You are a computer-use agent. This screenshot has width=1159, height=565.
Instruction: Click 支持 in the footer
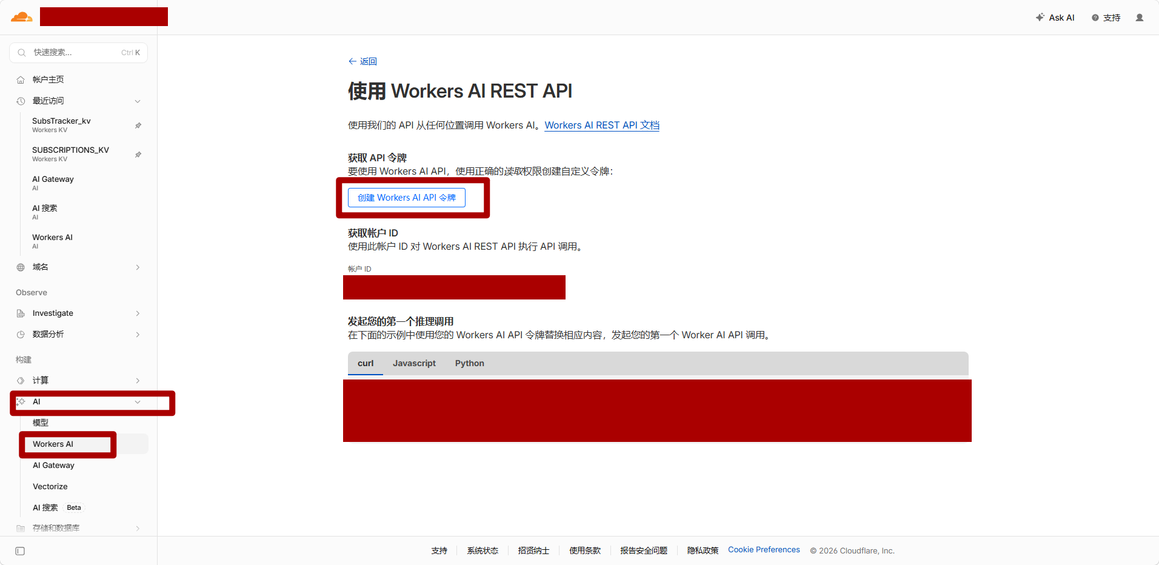pyautogui.click(x=439, y=550)
